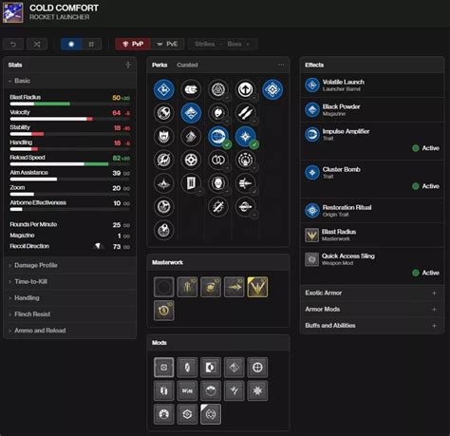Select the empty masterwork slot

[x=164, y=287]
